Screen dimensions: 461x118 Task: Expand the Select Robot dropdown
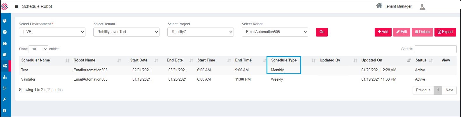click(275, 32)
